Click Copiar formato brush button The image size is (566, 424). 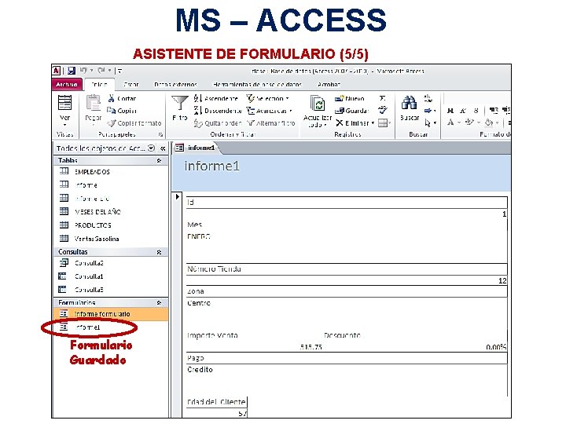[x=134, y=123]
